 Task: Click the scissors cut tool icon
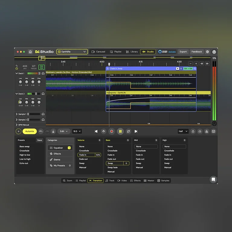pyautogui.click(x=53, y=131)
